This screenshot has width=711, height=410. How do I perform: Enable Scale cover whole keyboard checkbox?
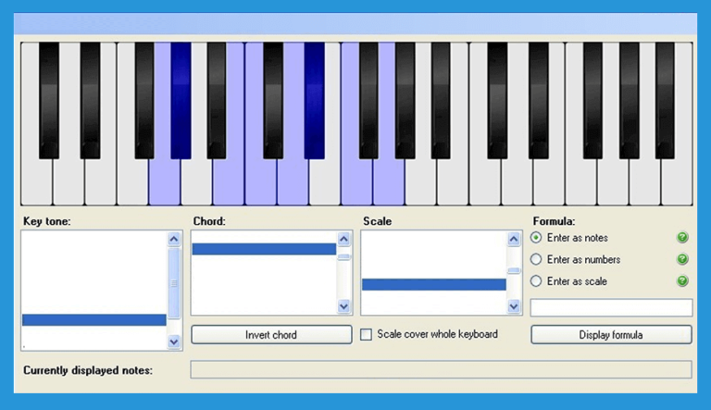pos(366,334)
